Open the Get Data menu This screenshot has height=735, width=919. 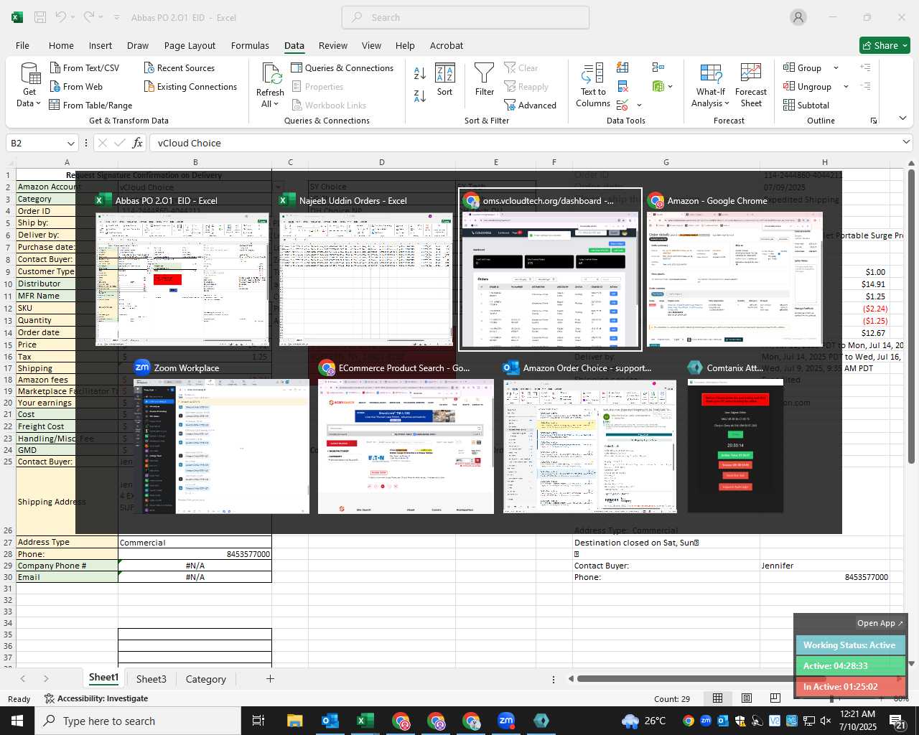pyautogui.click(x=29, y=85)
